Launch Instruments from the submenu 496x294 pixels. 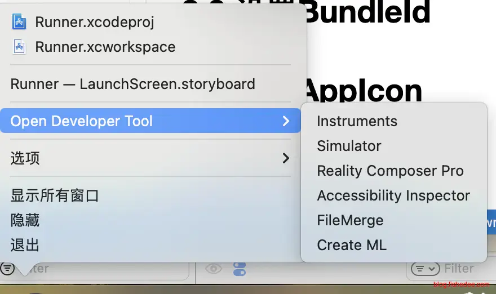pyautogui.click(x=357, y=121)
